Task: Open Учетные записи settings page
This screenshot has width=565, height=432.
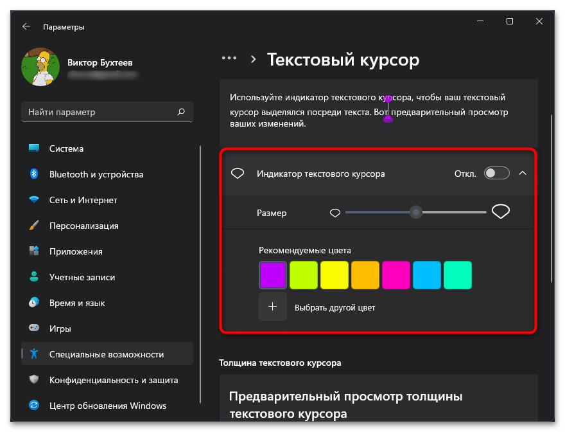Action: tap(82, 277)
